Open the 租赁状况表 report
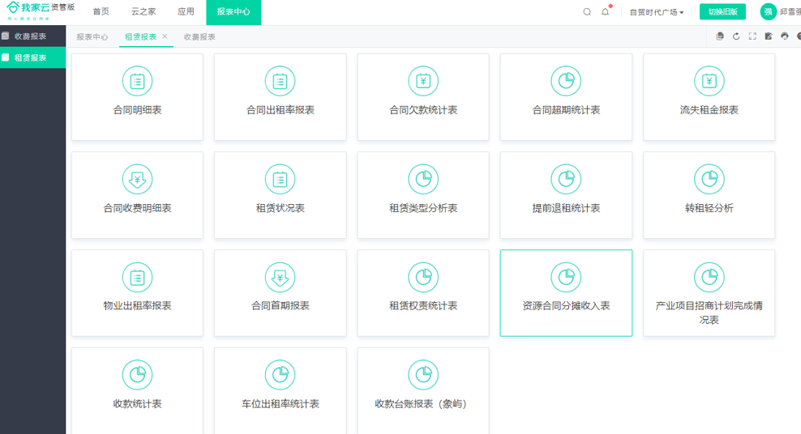801x434 pixels. [x=280, y=195]
